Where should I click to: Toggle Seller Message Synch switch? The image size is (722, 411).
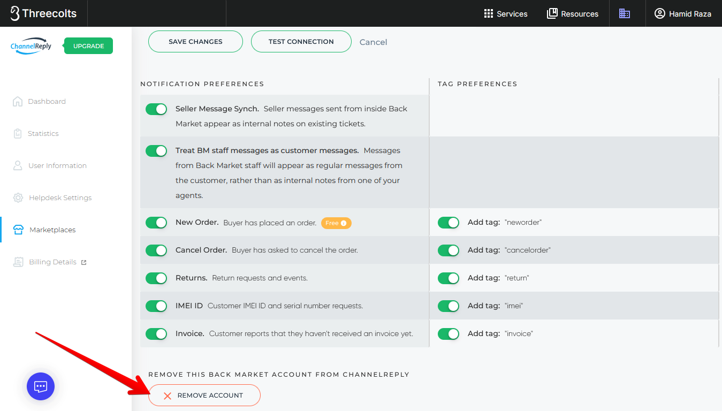[x=156, y=109]
